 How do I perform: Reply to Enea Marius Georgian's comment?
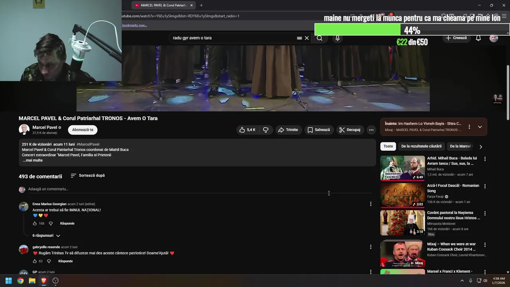tap(67, 223)
